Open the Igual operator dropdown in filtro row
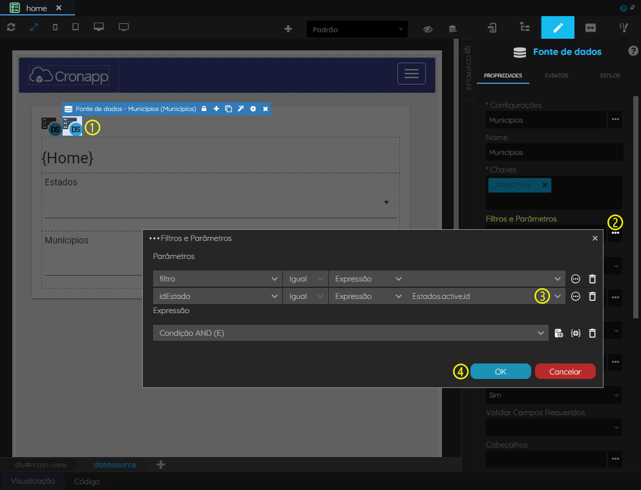 306,279
